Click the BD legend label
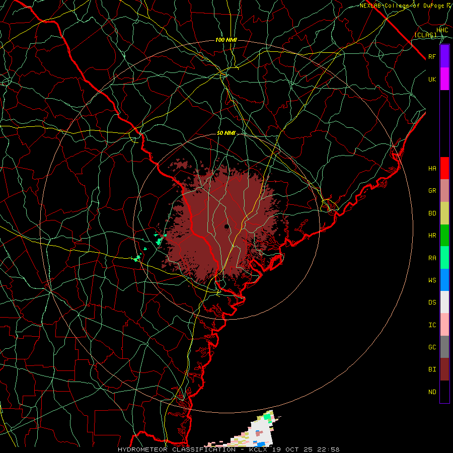 click(432, 213)
